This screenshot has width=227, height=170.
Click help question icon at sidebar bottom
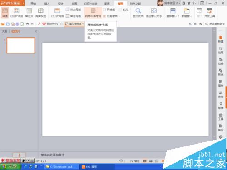221,137
